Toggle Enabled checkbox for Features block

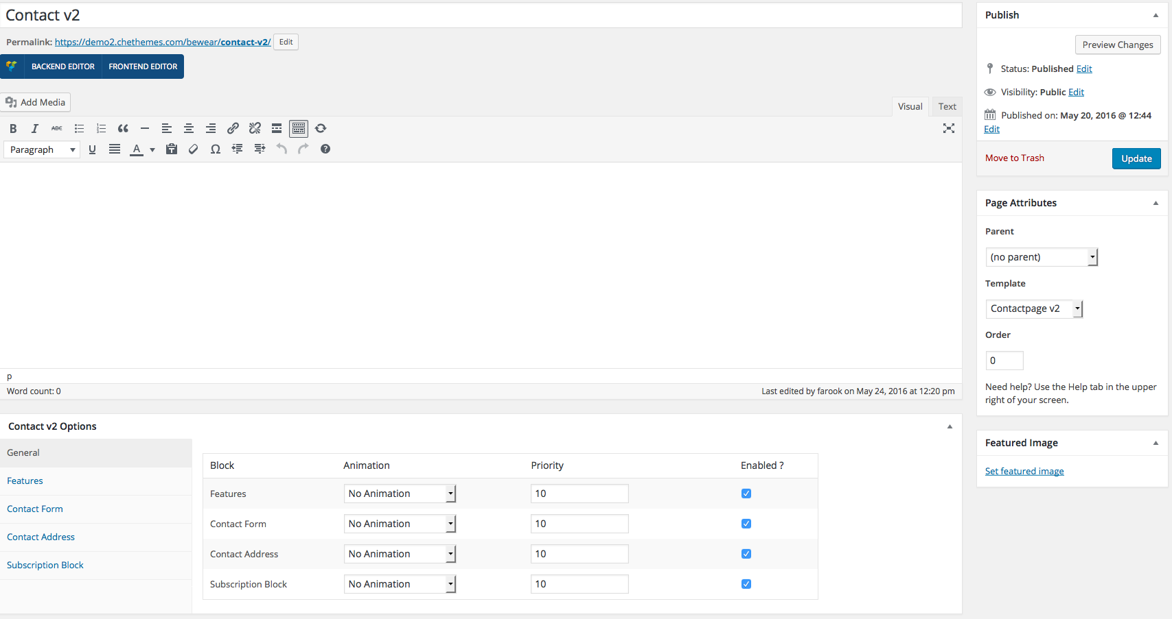coord(746,494)
